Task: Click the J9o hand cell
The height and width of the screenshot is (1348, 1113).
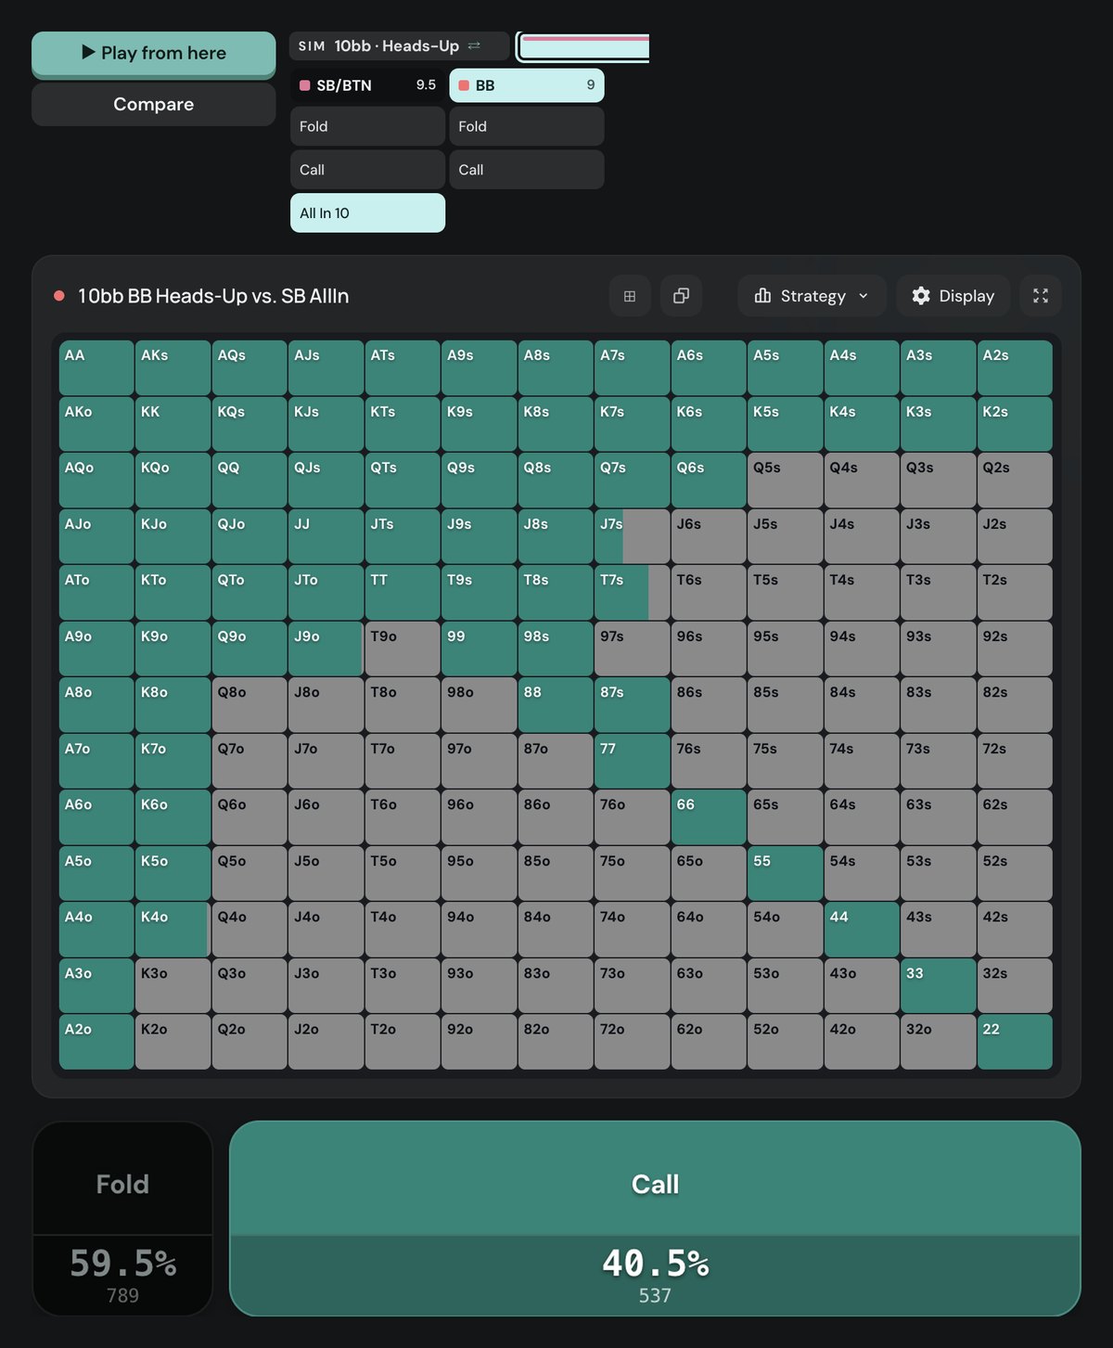Action: tap(326, 648)
